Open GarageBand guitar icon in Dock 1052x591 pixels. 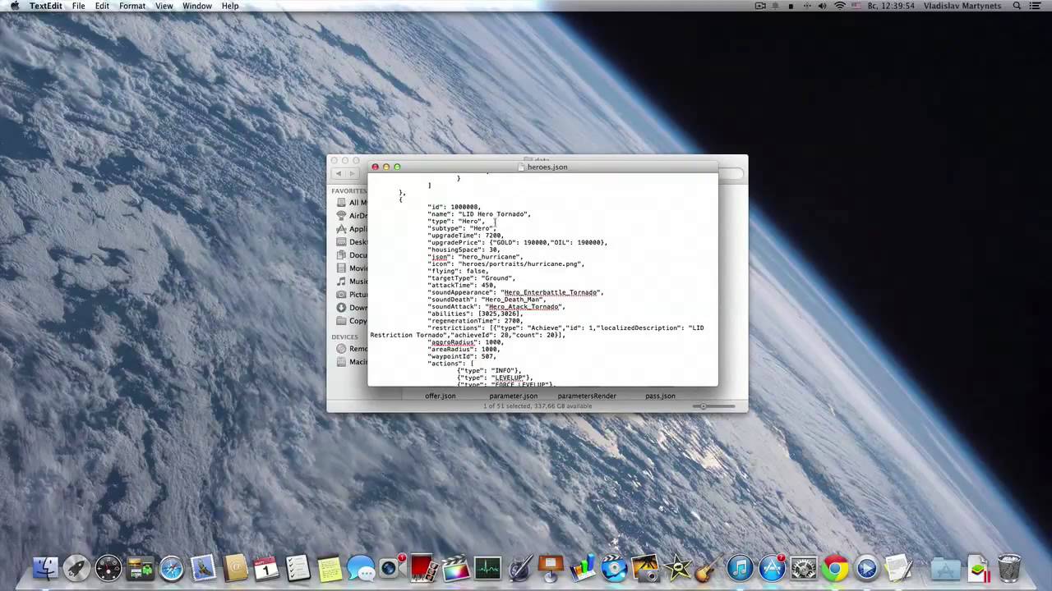(x=708, y=567)
